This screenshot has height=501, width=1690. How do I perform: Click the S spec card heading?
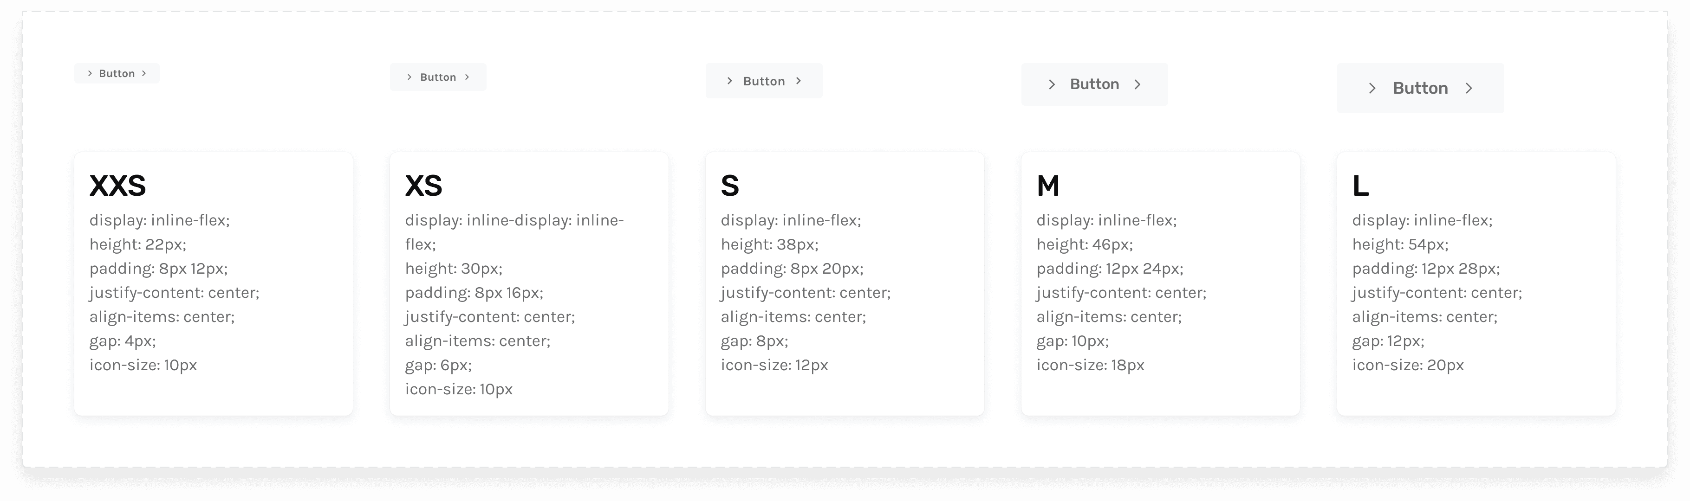(x=729, y=186)
